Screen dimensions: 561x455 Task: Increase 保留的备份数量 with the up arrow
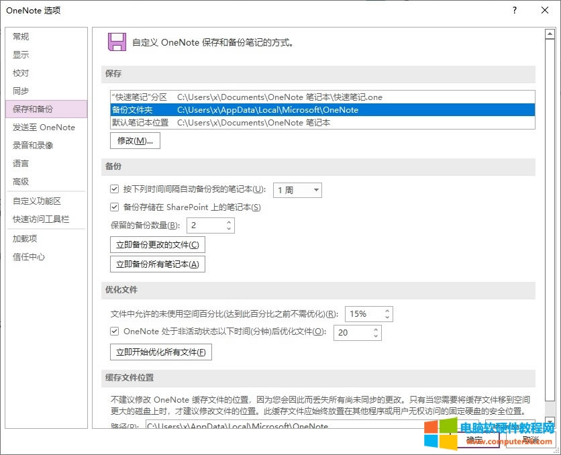(x=229, y=222)
